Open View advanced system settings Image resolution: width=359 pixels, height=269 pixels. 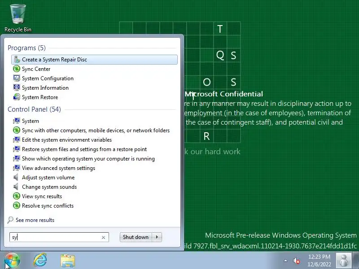58,168
